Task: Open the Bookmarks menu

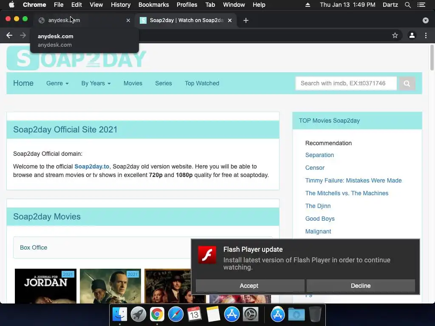Action: pyautogui.click(x=154, y=5)
